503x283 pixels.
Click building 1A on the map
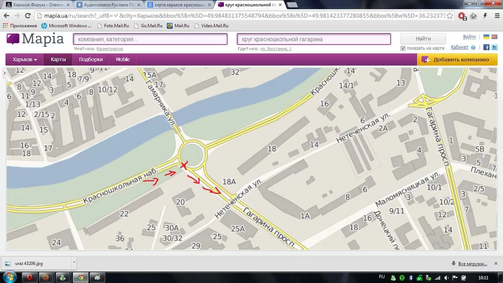[305, 216]
